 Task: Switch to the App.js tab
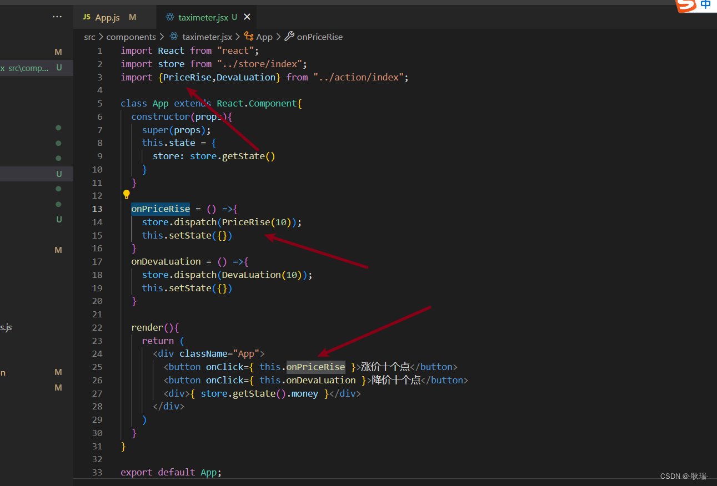tap(108, 17)
